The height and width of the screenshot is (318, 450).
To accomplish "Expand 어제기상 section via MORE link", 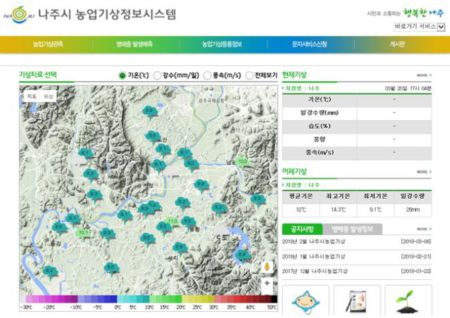I will coord(424,172).
